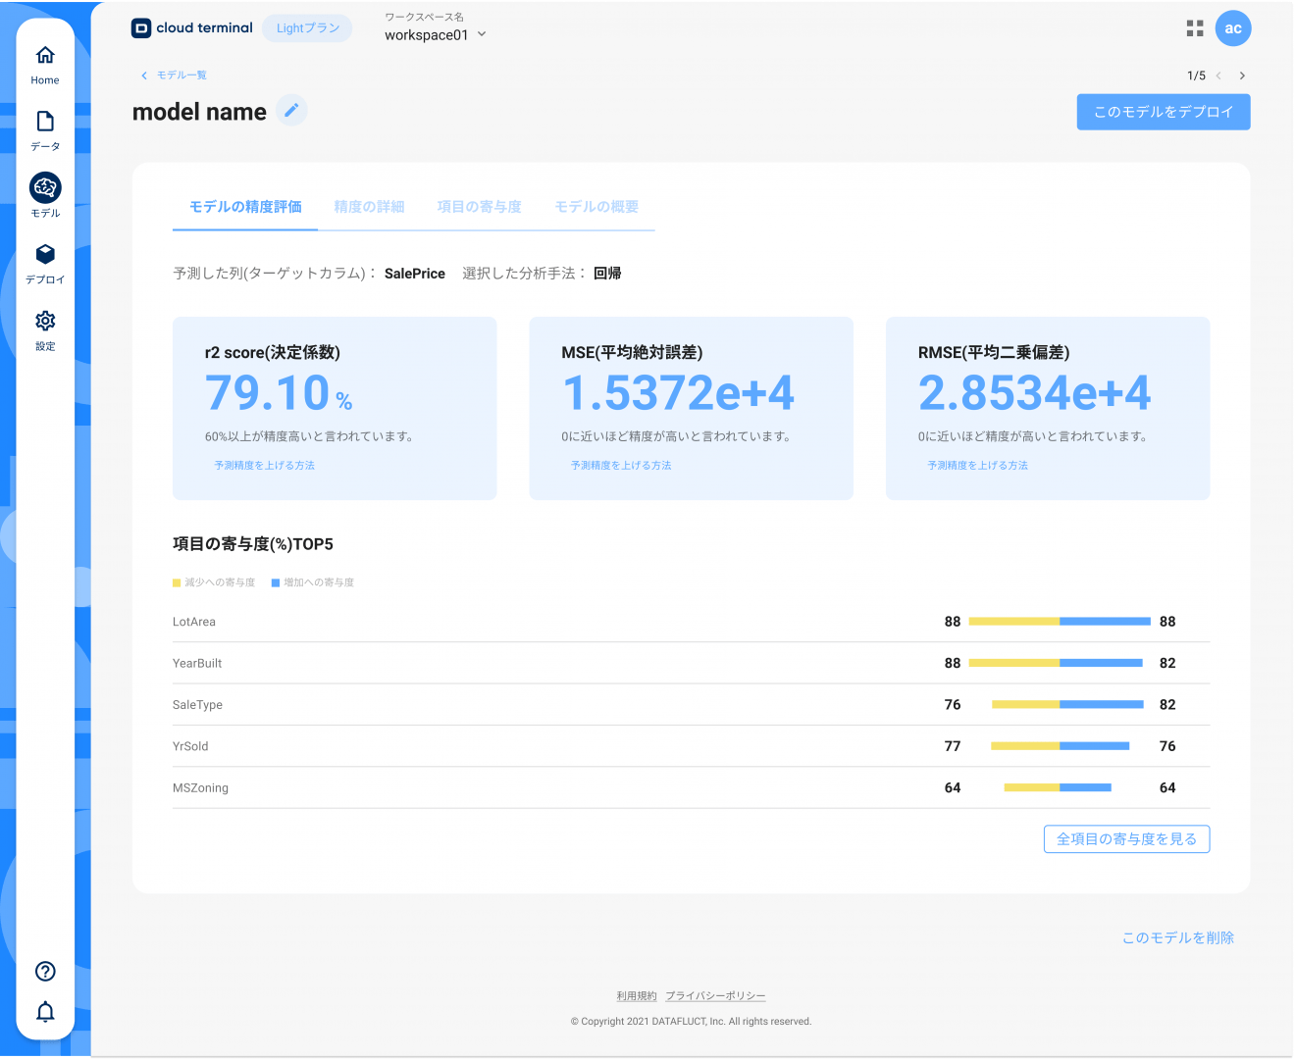Image resolution: width=1295 pixels, height=1060 pixels.
Task: Open the モデルの概要 tab
Action: 596,207
